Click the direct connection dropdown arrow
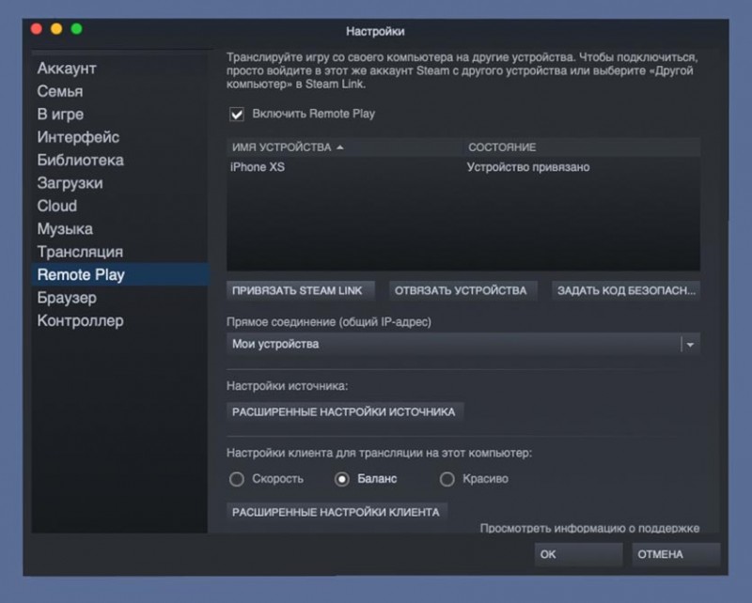 (x=690, y=345)
